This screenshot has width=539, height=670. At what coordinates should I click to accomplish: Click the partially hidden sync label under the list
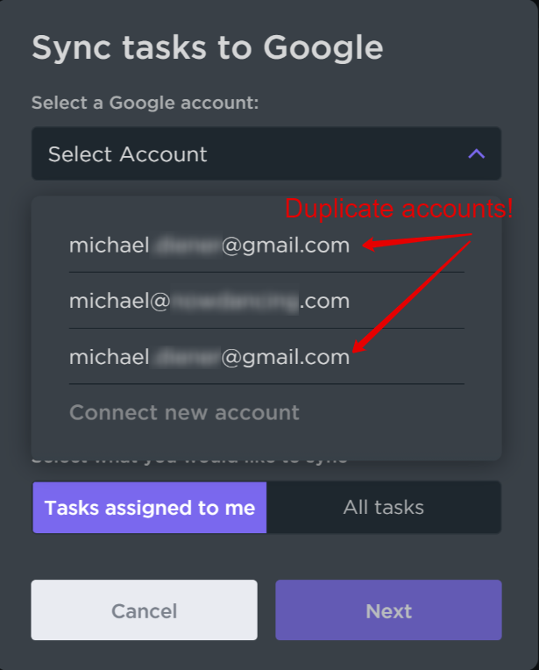click(190, 461)
